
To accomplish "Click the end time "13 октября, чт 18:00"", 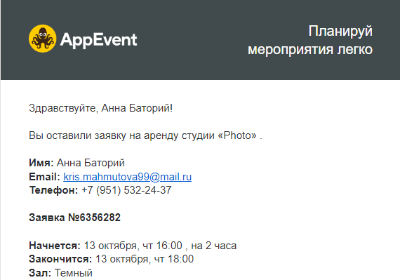I will (x=145, y=259).
